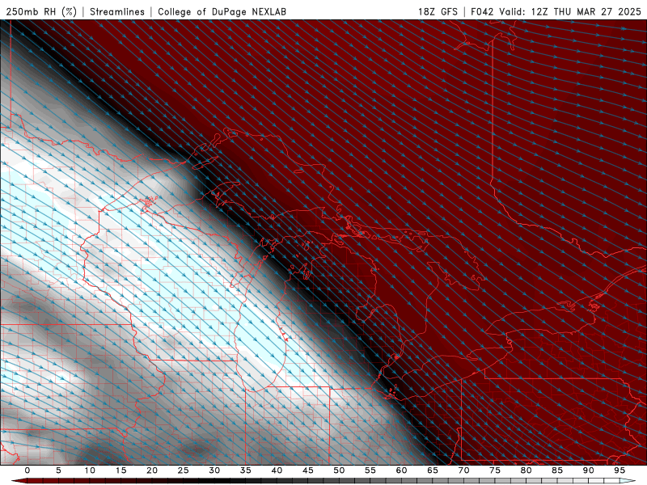Click the "250mb RH (%)" title text
The image size is (647, 485).
tap(41, 11)
